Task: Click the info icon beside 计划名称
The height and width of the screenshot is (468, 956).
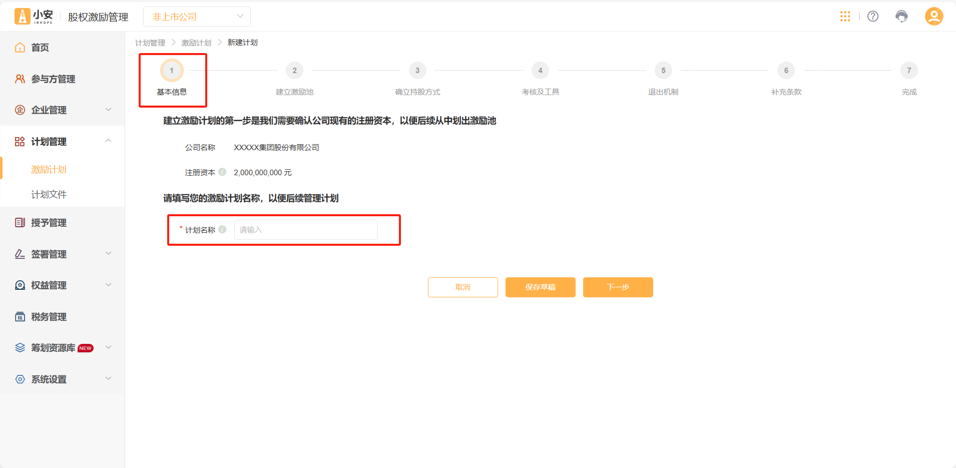Action: pyautogui.click(x=222, y=229)
